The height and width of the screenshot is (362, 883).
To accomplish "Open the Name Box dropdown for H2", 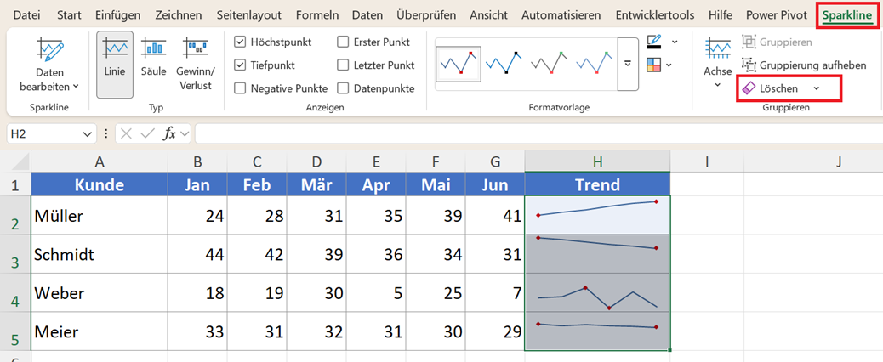I will click(x=87, y=133).
